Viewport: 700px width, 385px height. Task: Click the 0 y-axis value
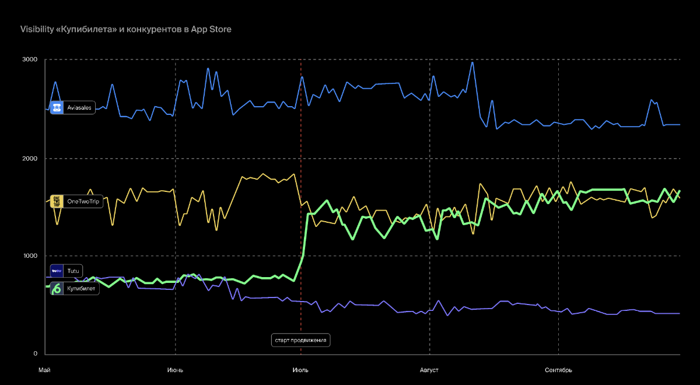[x=36, y=354]
